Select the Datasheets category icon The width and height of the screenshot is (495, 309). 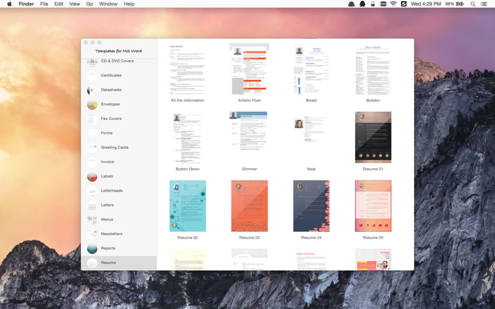coord(92,90)
